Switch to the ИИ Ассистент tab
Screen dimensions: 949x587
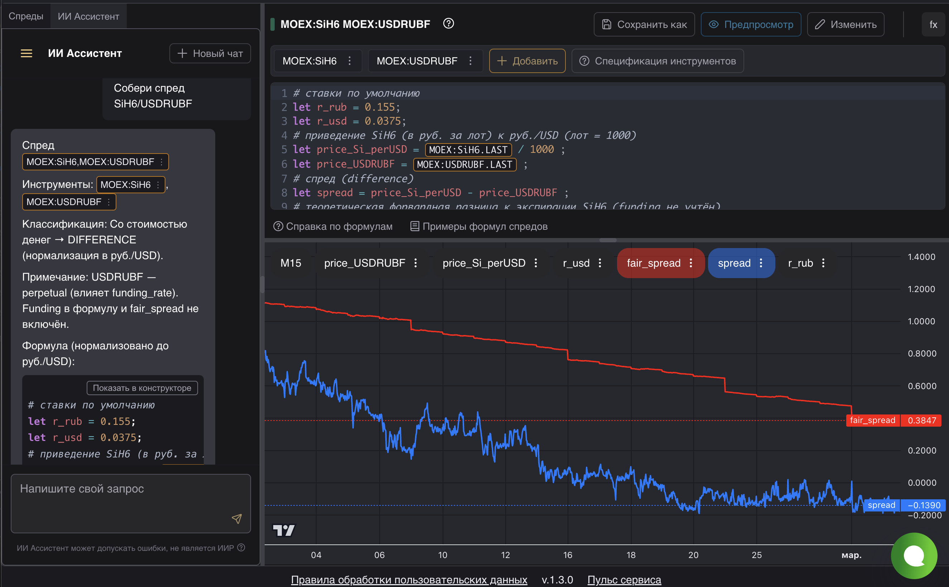tap(88, 16)
